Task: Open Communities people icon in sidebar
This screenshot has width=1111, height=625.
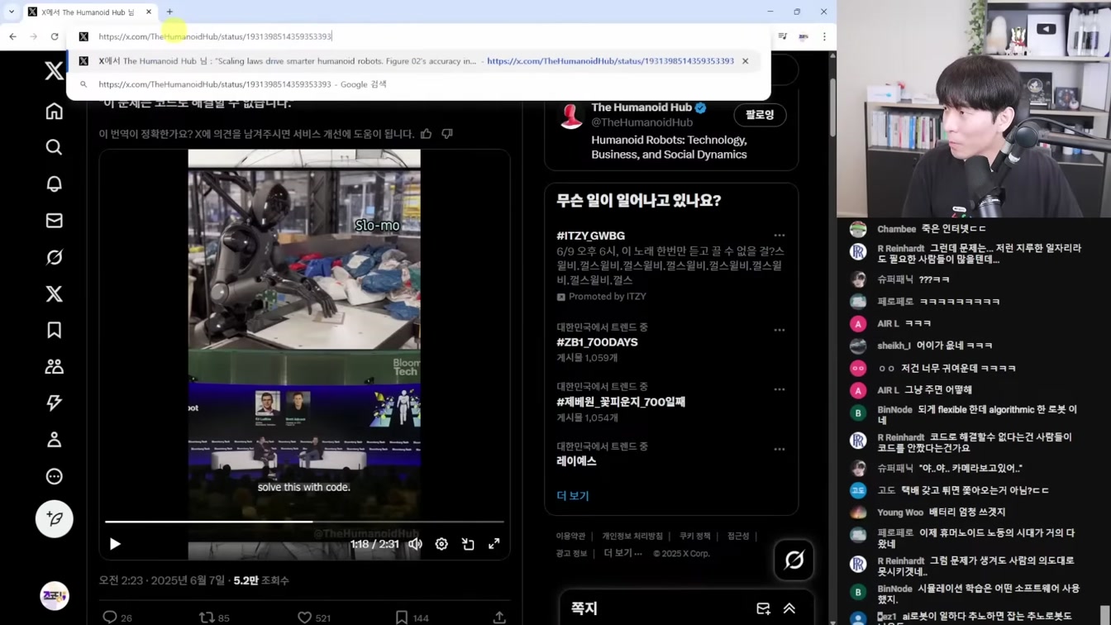Action: [54, 366]
